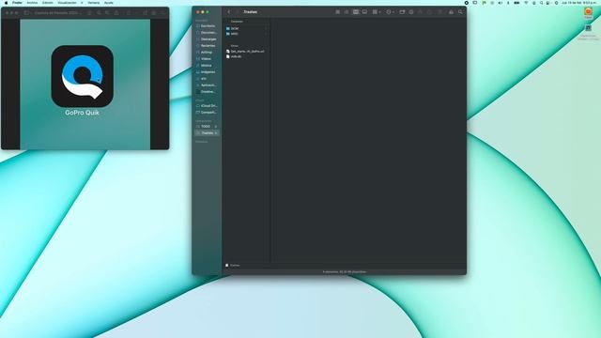Open the Edición menu
The width and height of the screenshot is (601, 338).
point(48,3)
